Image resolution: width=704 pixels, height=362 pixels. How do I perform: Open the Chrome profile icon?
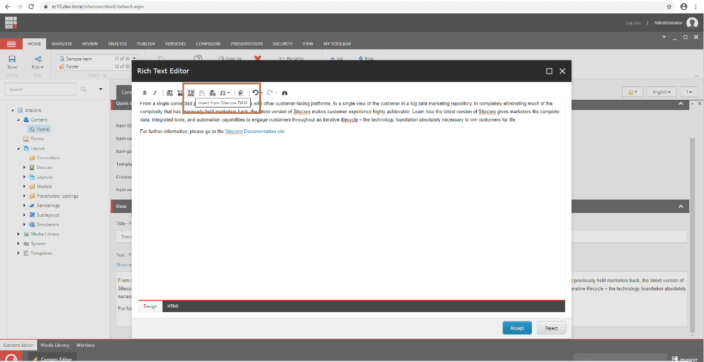tap(684, 7)
